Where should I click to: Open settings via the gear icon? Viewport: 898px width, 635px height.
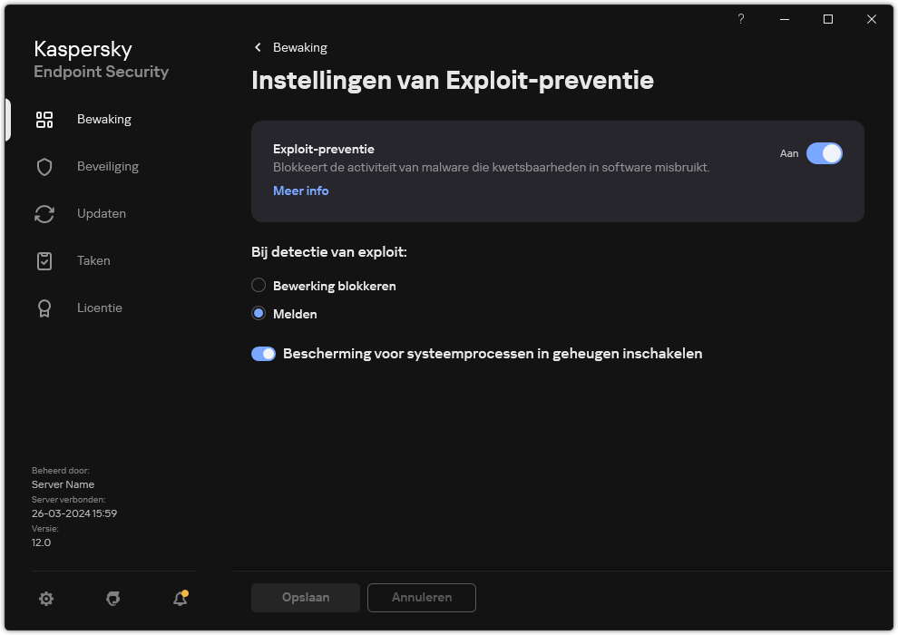tap(46, 599)
